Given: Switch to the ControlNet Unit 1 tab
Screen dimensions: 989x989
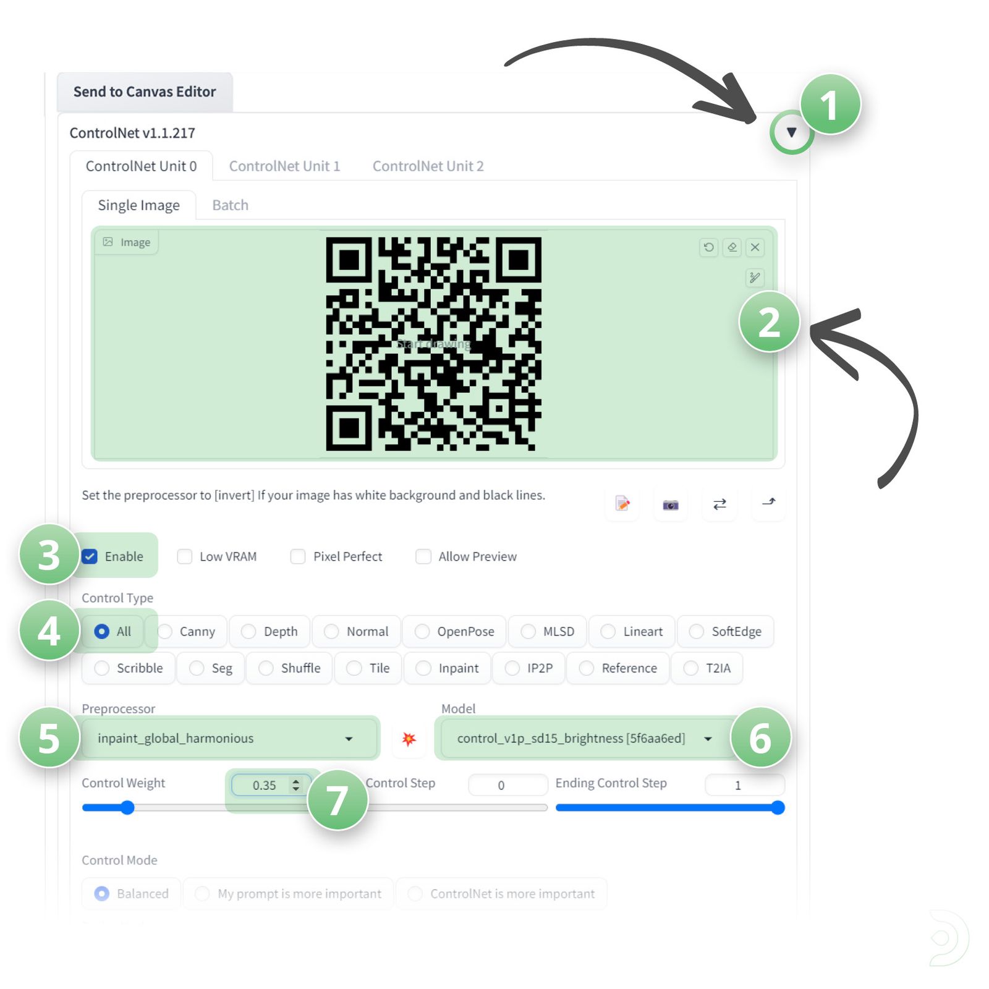Looking at the screenshot, I should click(284, 166).
